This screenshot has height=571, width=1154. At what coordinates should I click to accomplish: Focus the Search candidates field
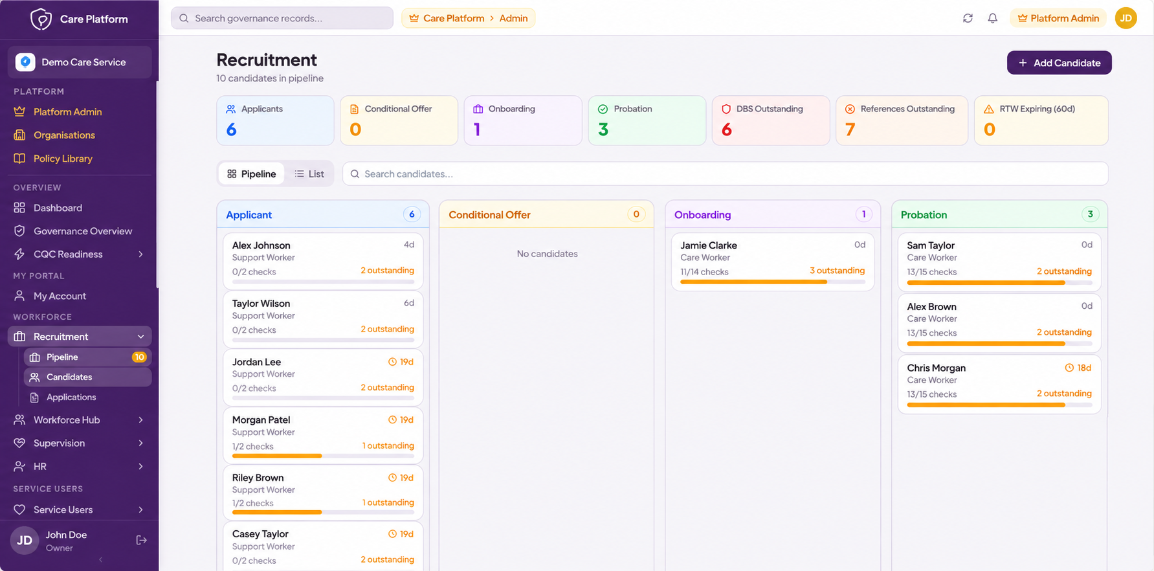click(725, 174)
